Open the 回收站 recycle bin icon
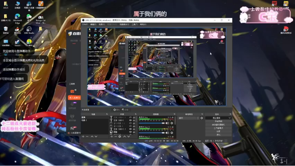Screen dimensions: 295x166 click(x=6, y=30)
